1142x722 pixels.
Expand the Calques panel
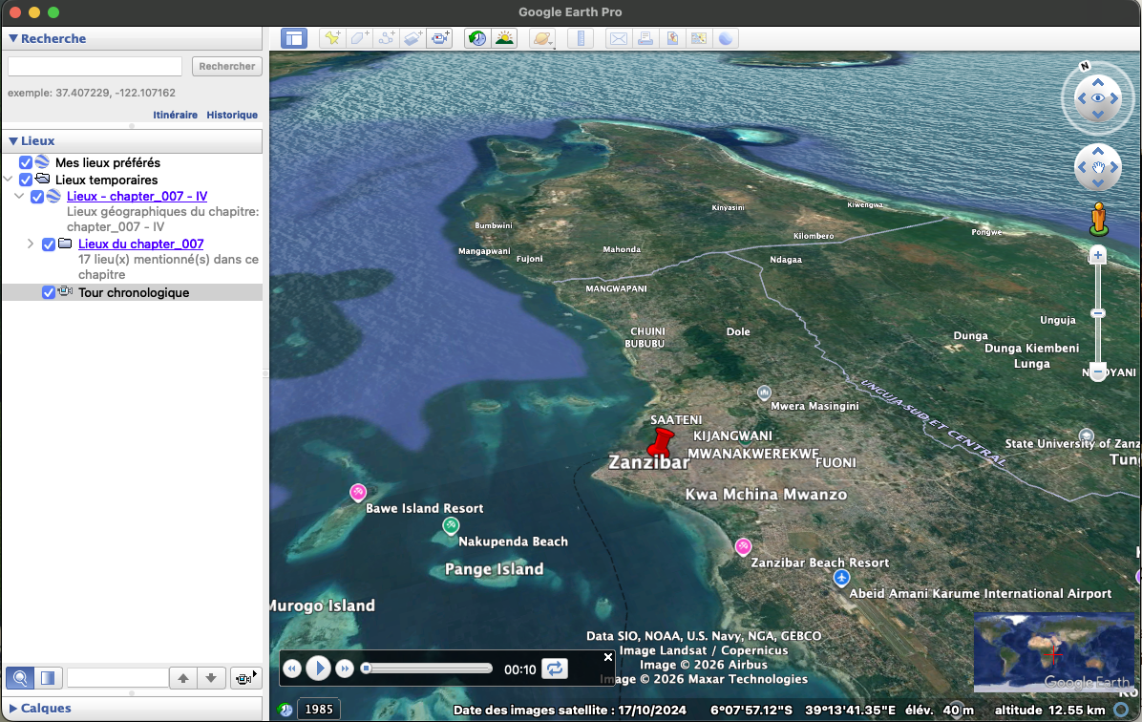13,708
